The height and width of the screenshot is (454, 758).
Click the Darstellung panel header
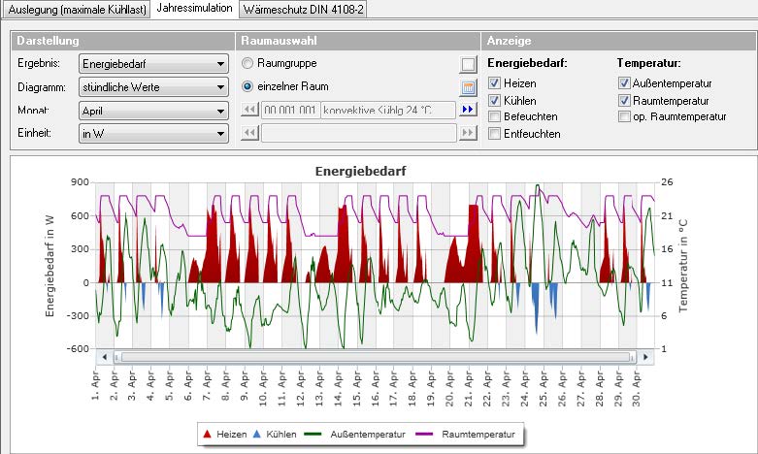(123, 41)
